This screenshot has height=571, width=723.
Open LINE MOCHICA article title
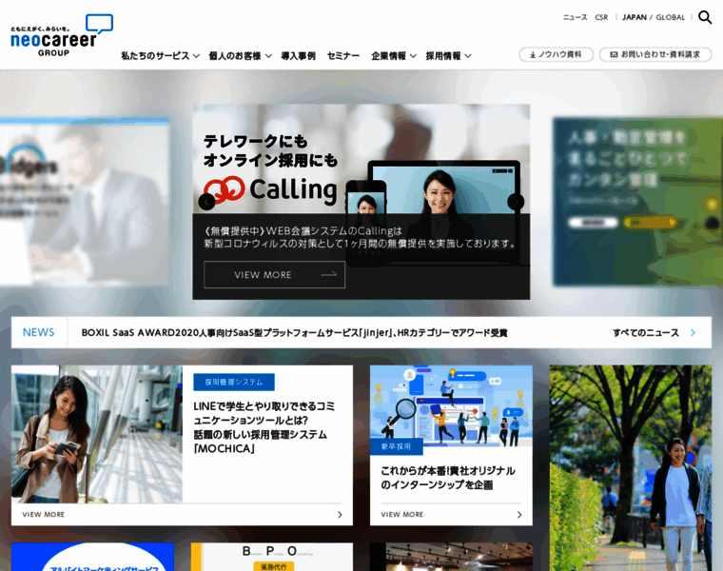click(264, 427)
